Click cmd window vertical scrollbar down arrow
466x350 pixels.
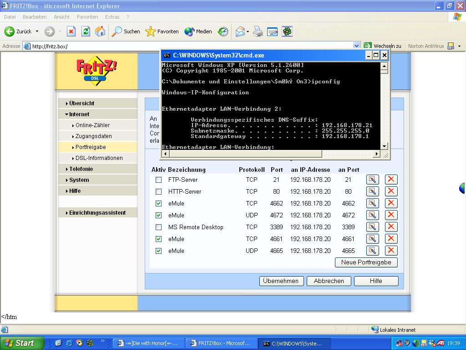click(x=384, y=146)
